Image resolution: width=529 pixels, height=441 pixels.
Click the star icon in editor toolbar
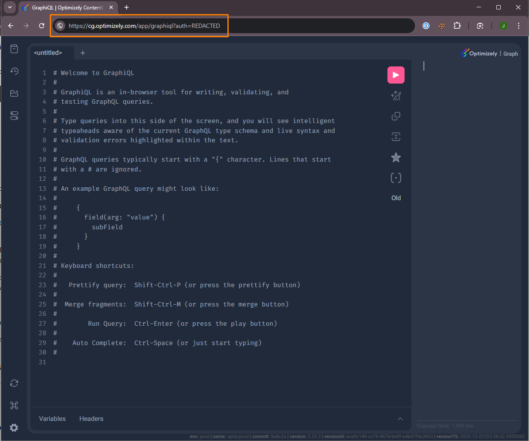click(x=396, y=158)
